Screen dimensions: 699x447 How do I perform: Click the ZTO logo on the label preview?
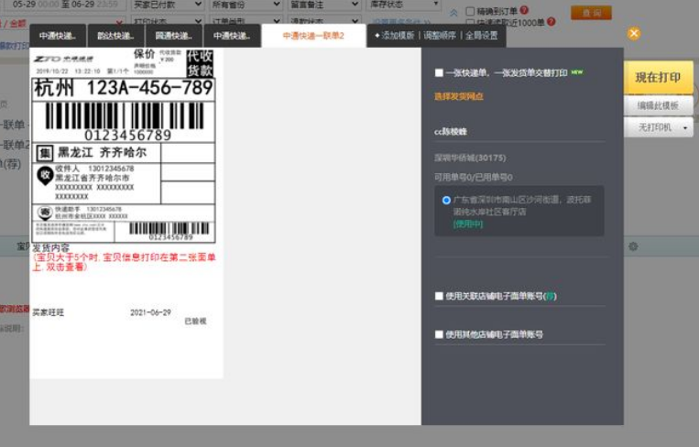[64, 59]
